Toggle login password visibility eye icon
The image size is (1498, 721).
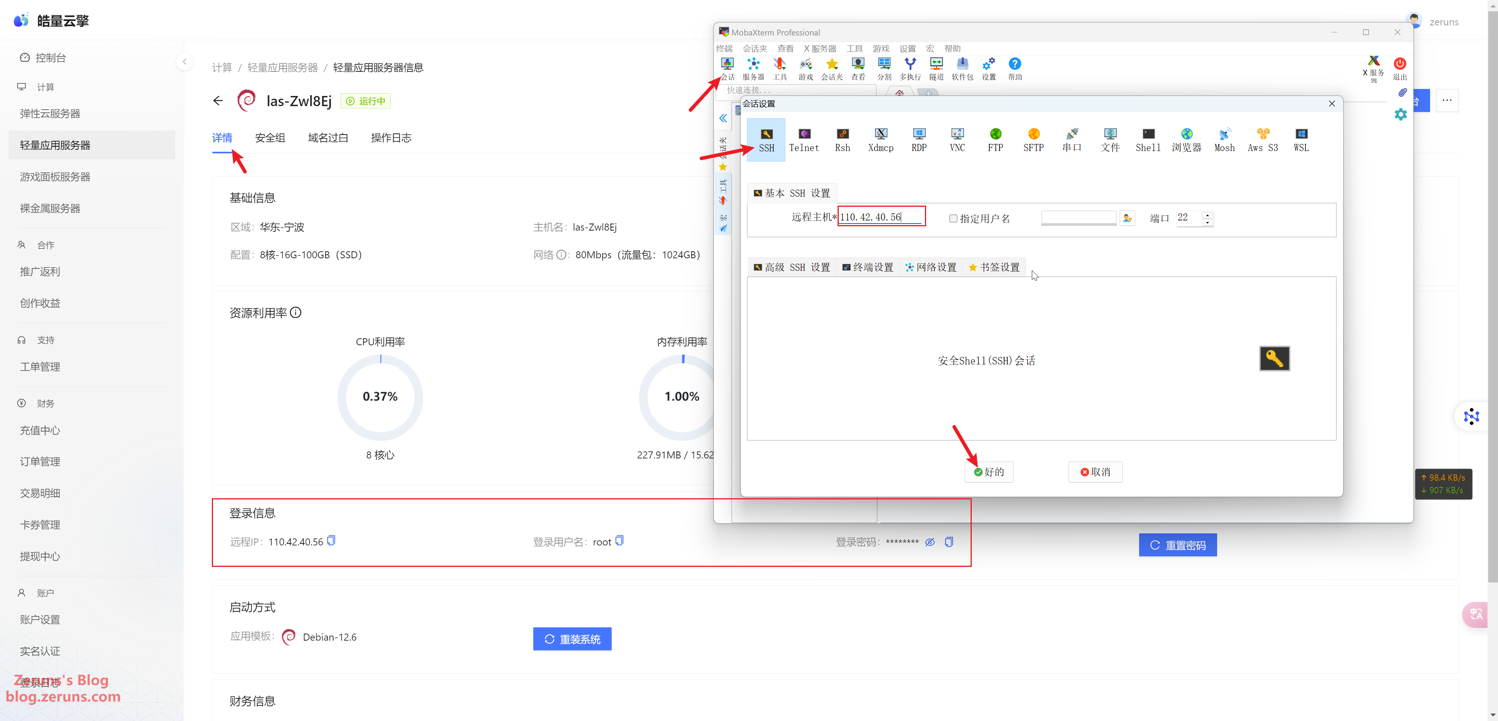click(930, 542)
